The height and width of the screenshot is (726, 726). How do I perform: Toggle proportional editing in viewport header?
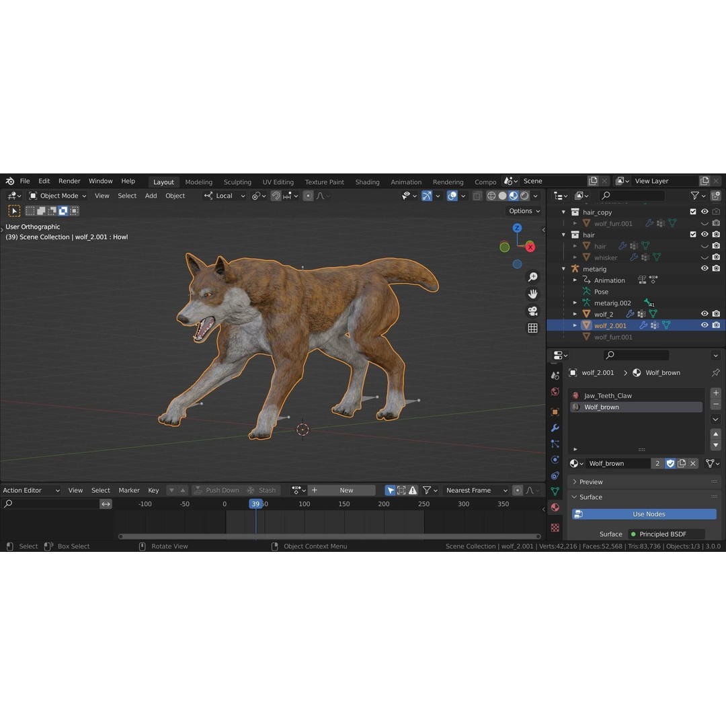(308, 196)
